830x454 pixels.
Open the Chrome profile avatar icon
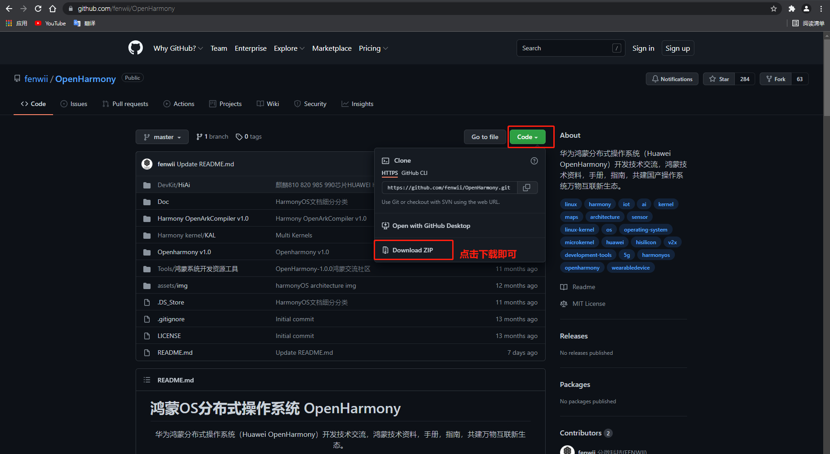tap(806, 9)
